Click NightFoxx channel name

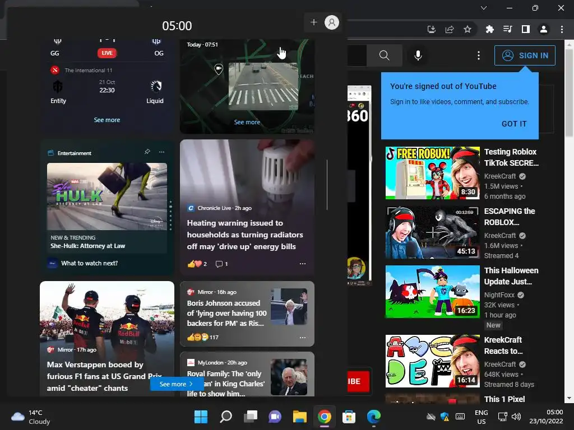point(499,295)
